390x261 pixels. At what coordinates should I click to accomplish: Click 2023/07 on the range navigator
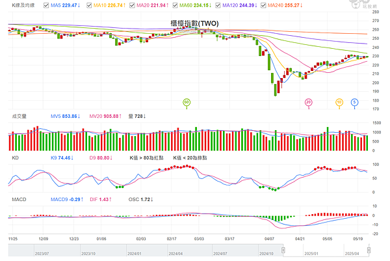(x=42, y=254)
